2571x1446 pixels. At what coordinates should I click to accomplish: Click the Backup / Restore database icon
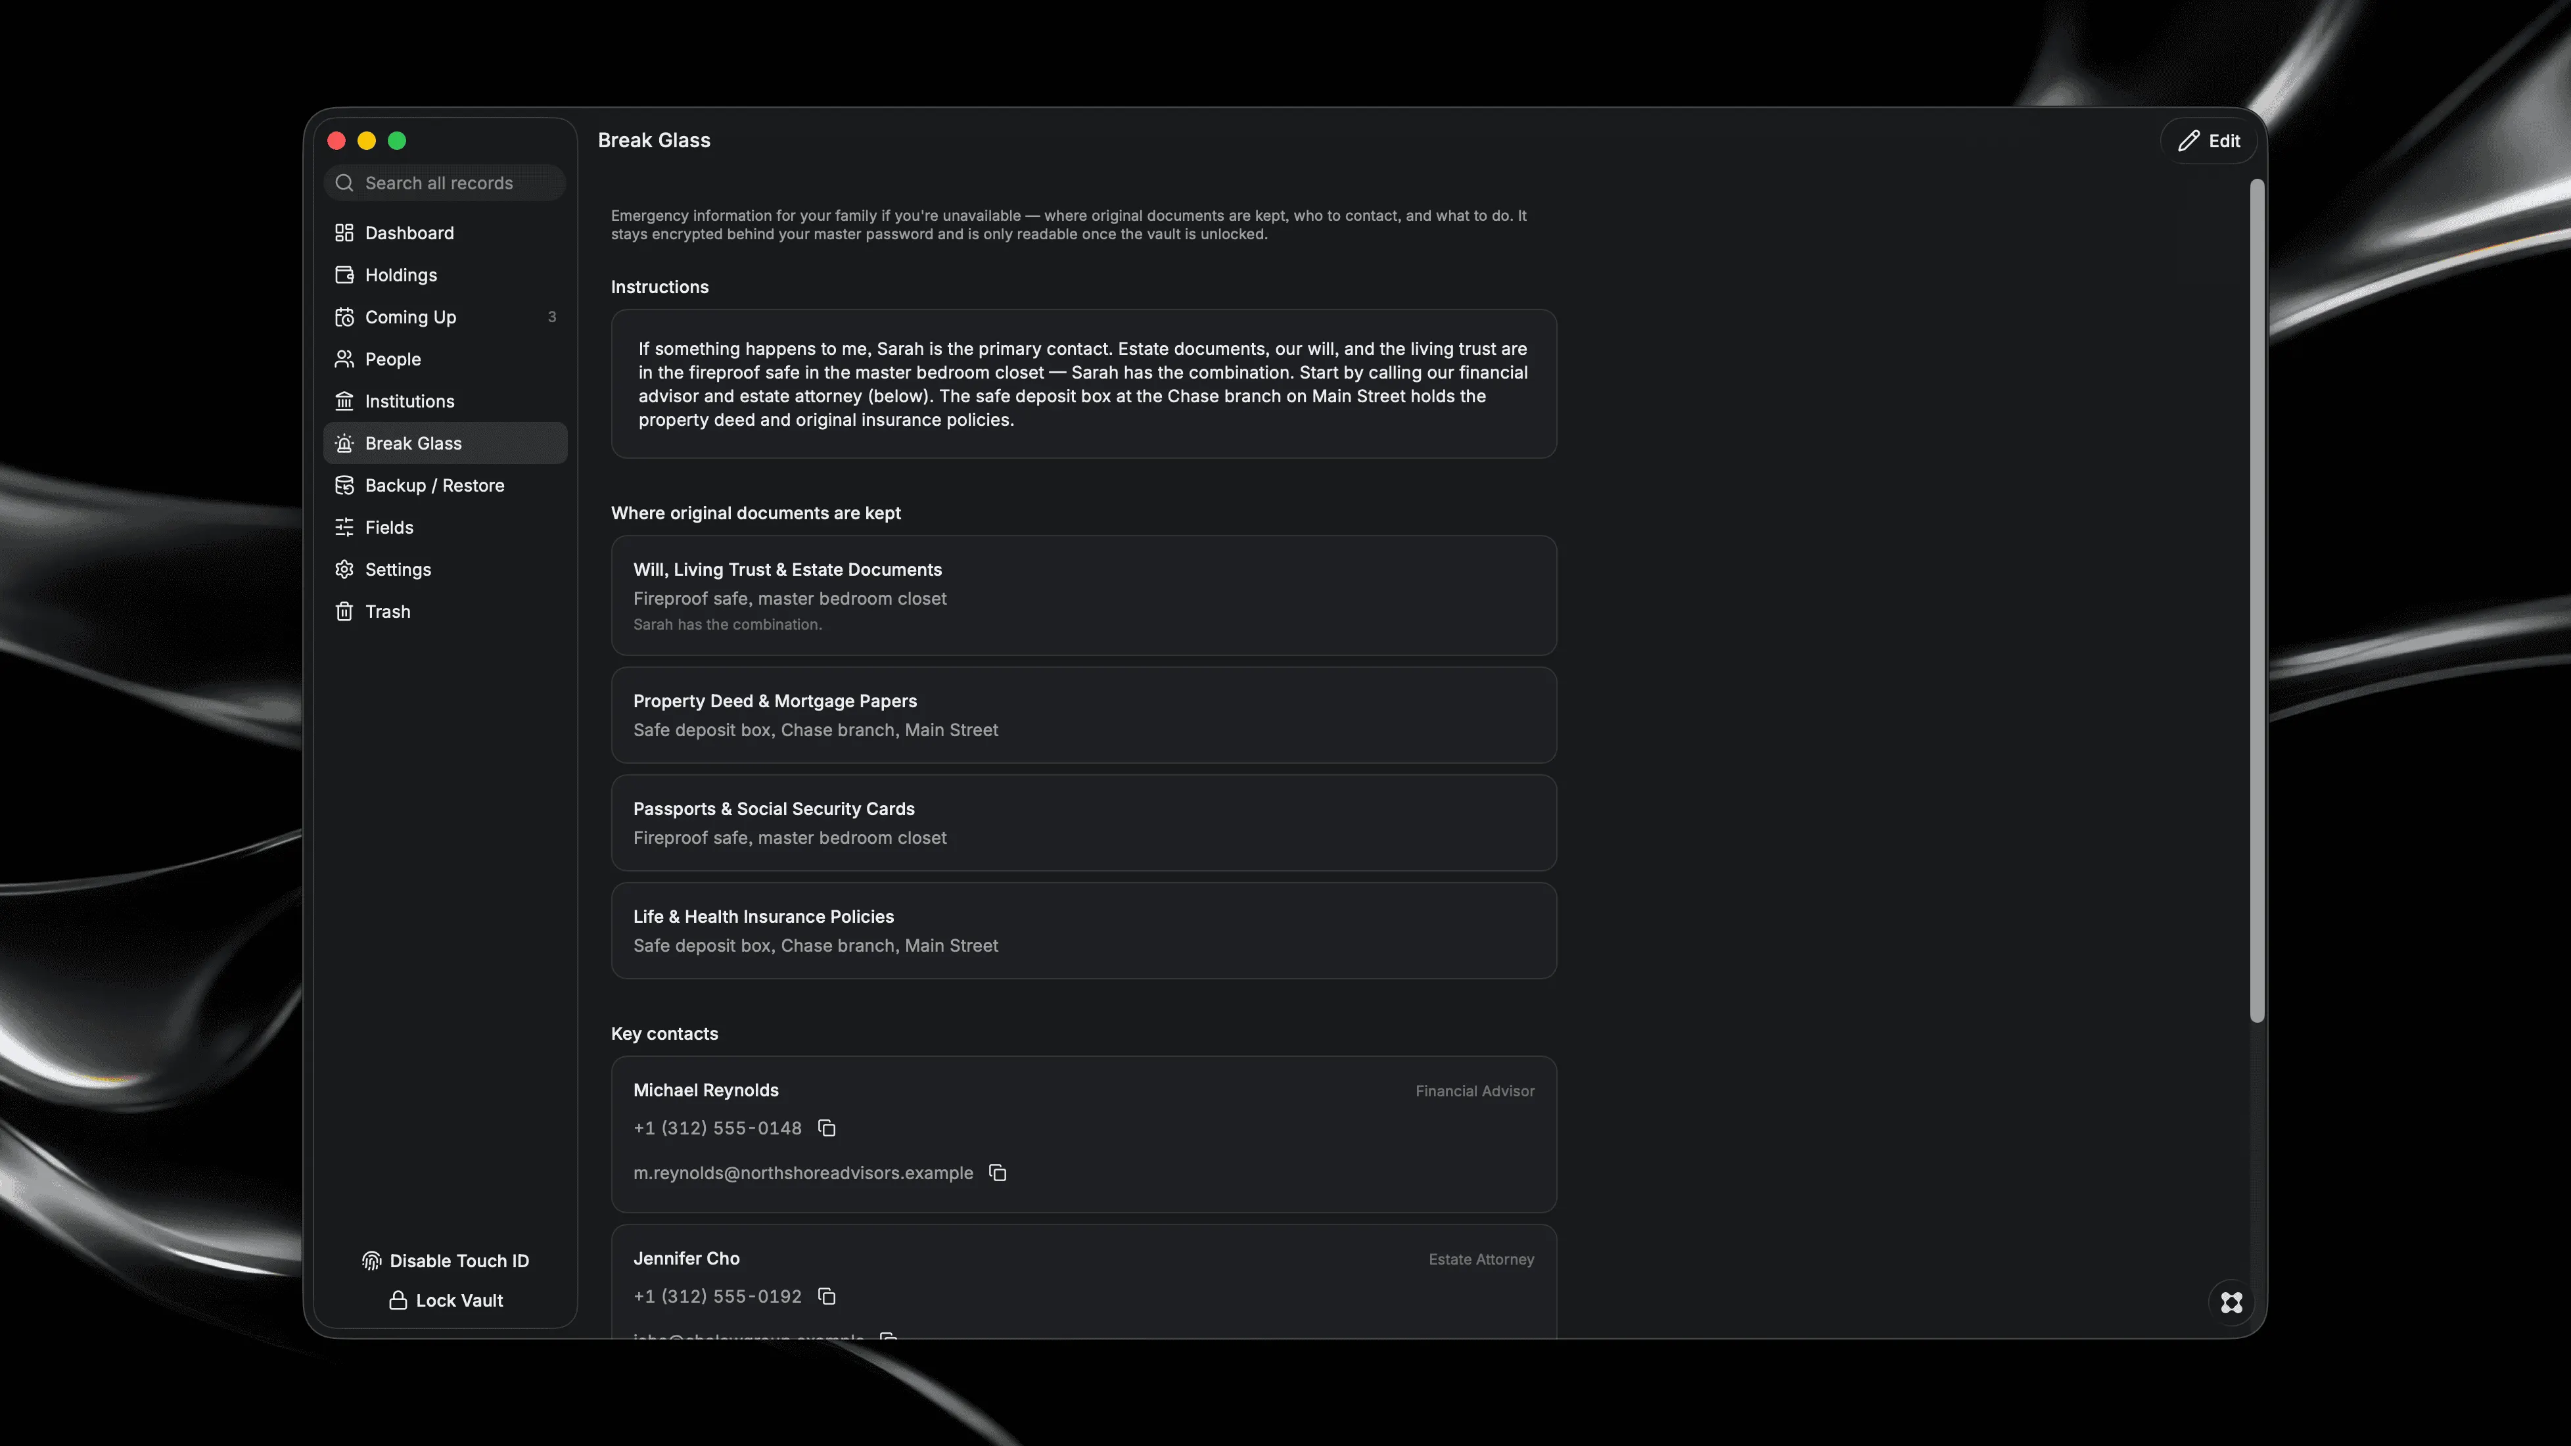click(344, 485)
